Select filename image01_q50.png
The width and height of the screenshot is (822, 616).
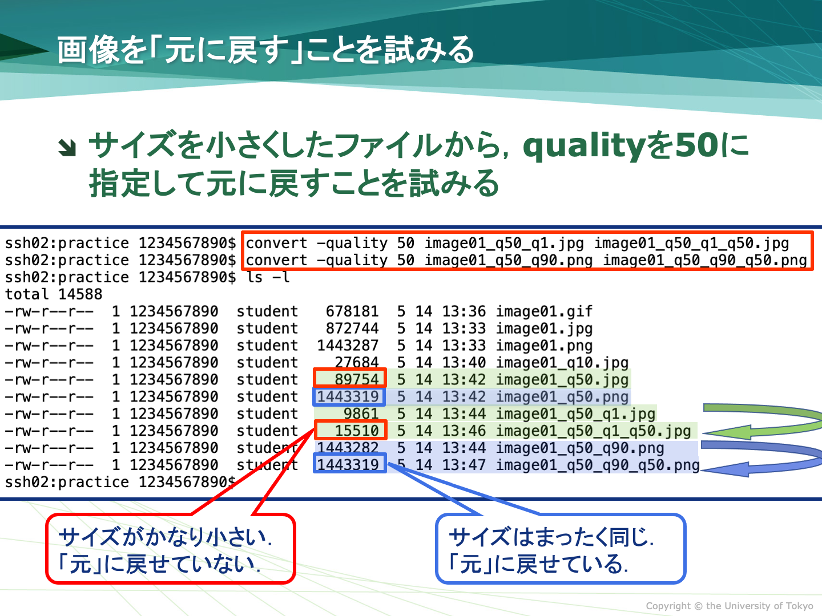[x=562, y=397]
